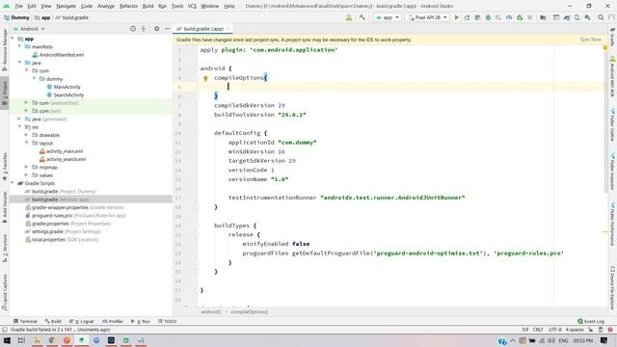Click the red error indicator in status bar
This screenshot has height=347, width=617.
610,330
